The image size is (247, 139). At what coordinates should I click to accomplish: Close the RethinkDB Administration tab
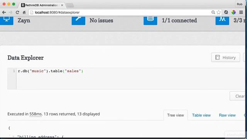coord(62,5)
